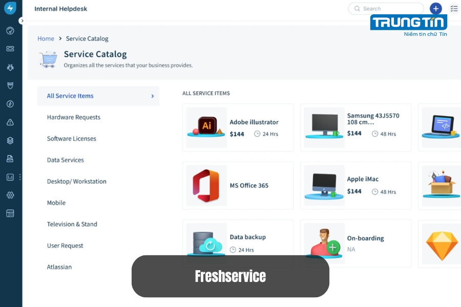Screen dimensions: 461x307
Task: Open the Admin settings gear icon
Action: click(10, 195)
